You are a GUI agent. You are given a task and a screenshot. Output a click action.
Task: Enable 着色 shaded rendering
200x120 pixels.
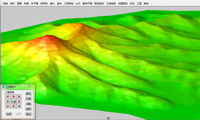tap(28, 94)
